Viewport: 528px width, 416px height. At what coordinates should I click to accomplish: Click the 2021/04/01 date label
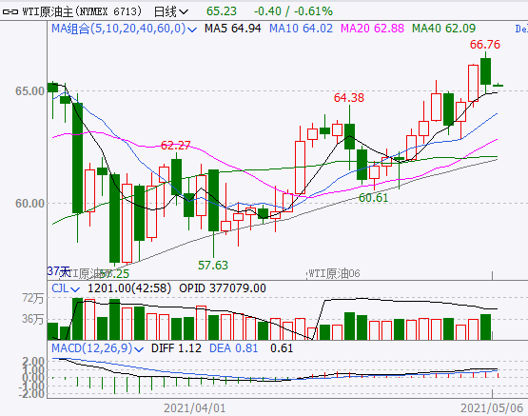[195, 408]
